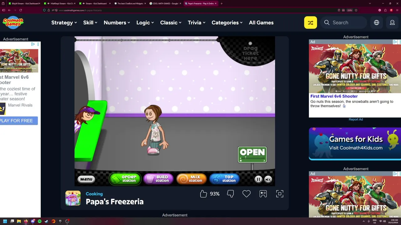Screen dimensions: 401x225
Task: Expand the Classic menu
Action: click(x=171, y=22)
